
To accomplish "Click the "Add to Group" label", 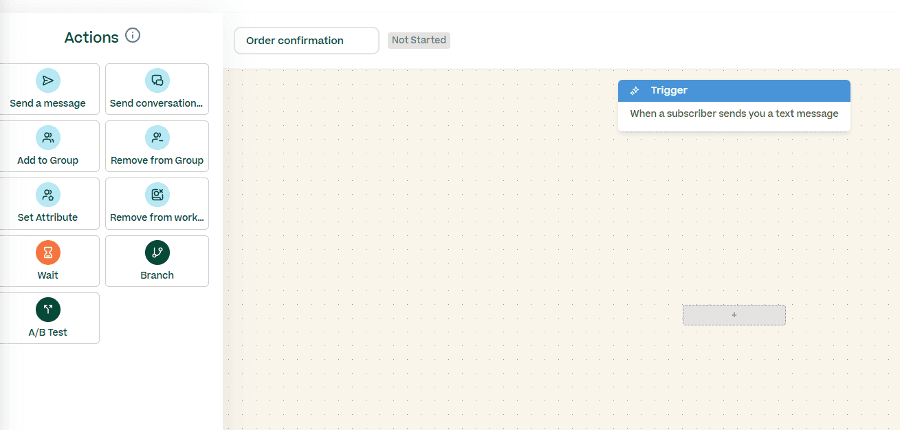I will pos(48,160).
